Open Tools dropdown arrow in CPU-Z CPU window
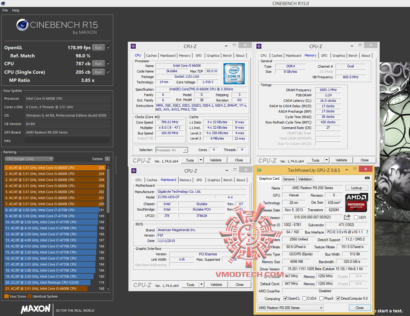This screenshot has height=316, width=410. click(x=201, y=160)
